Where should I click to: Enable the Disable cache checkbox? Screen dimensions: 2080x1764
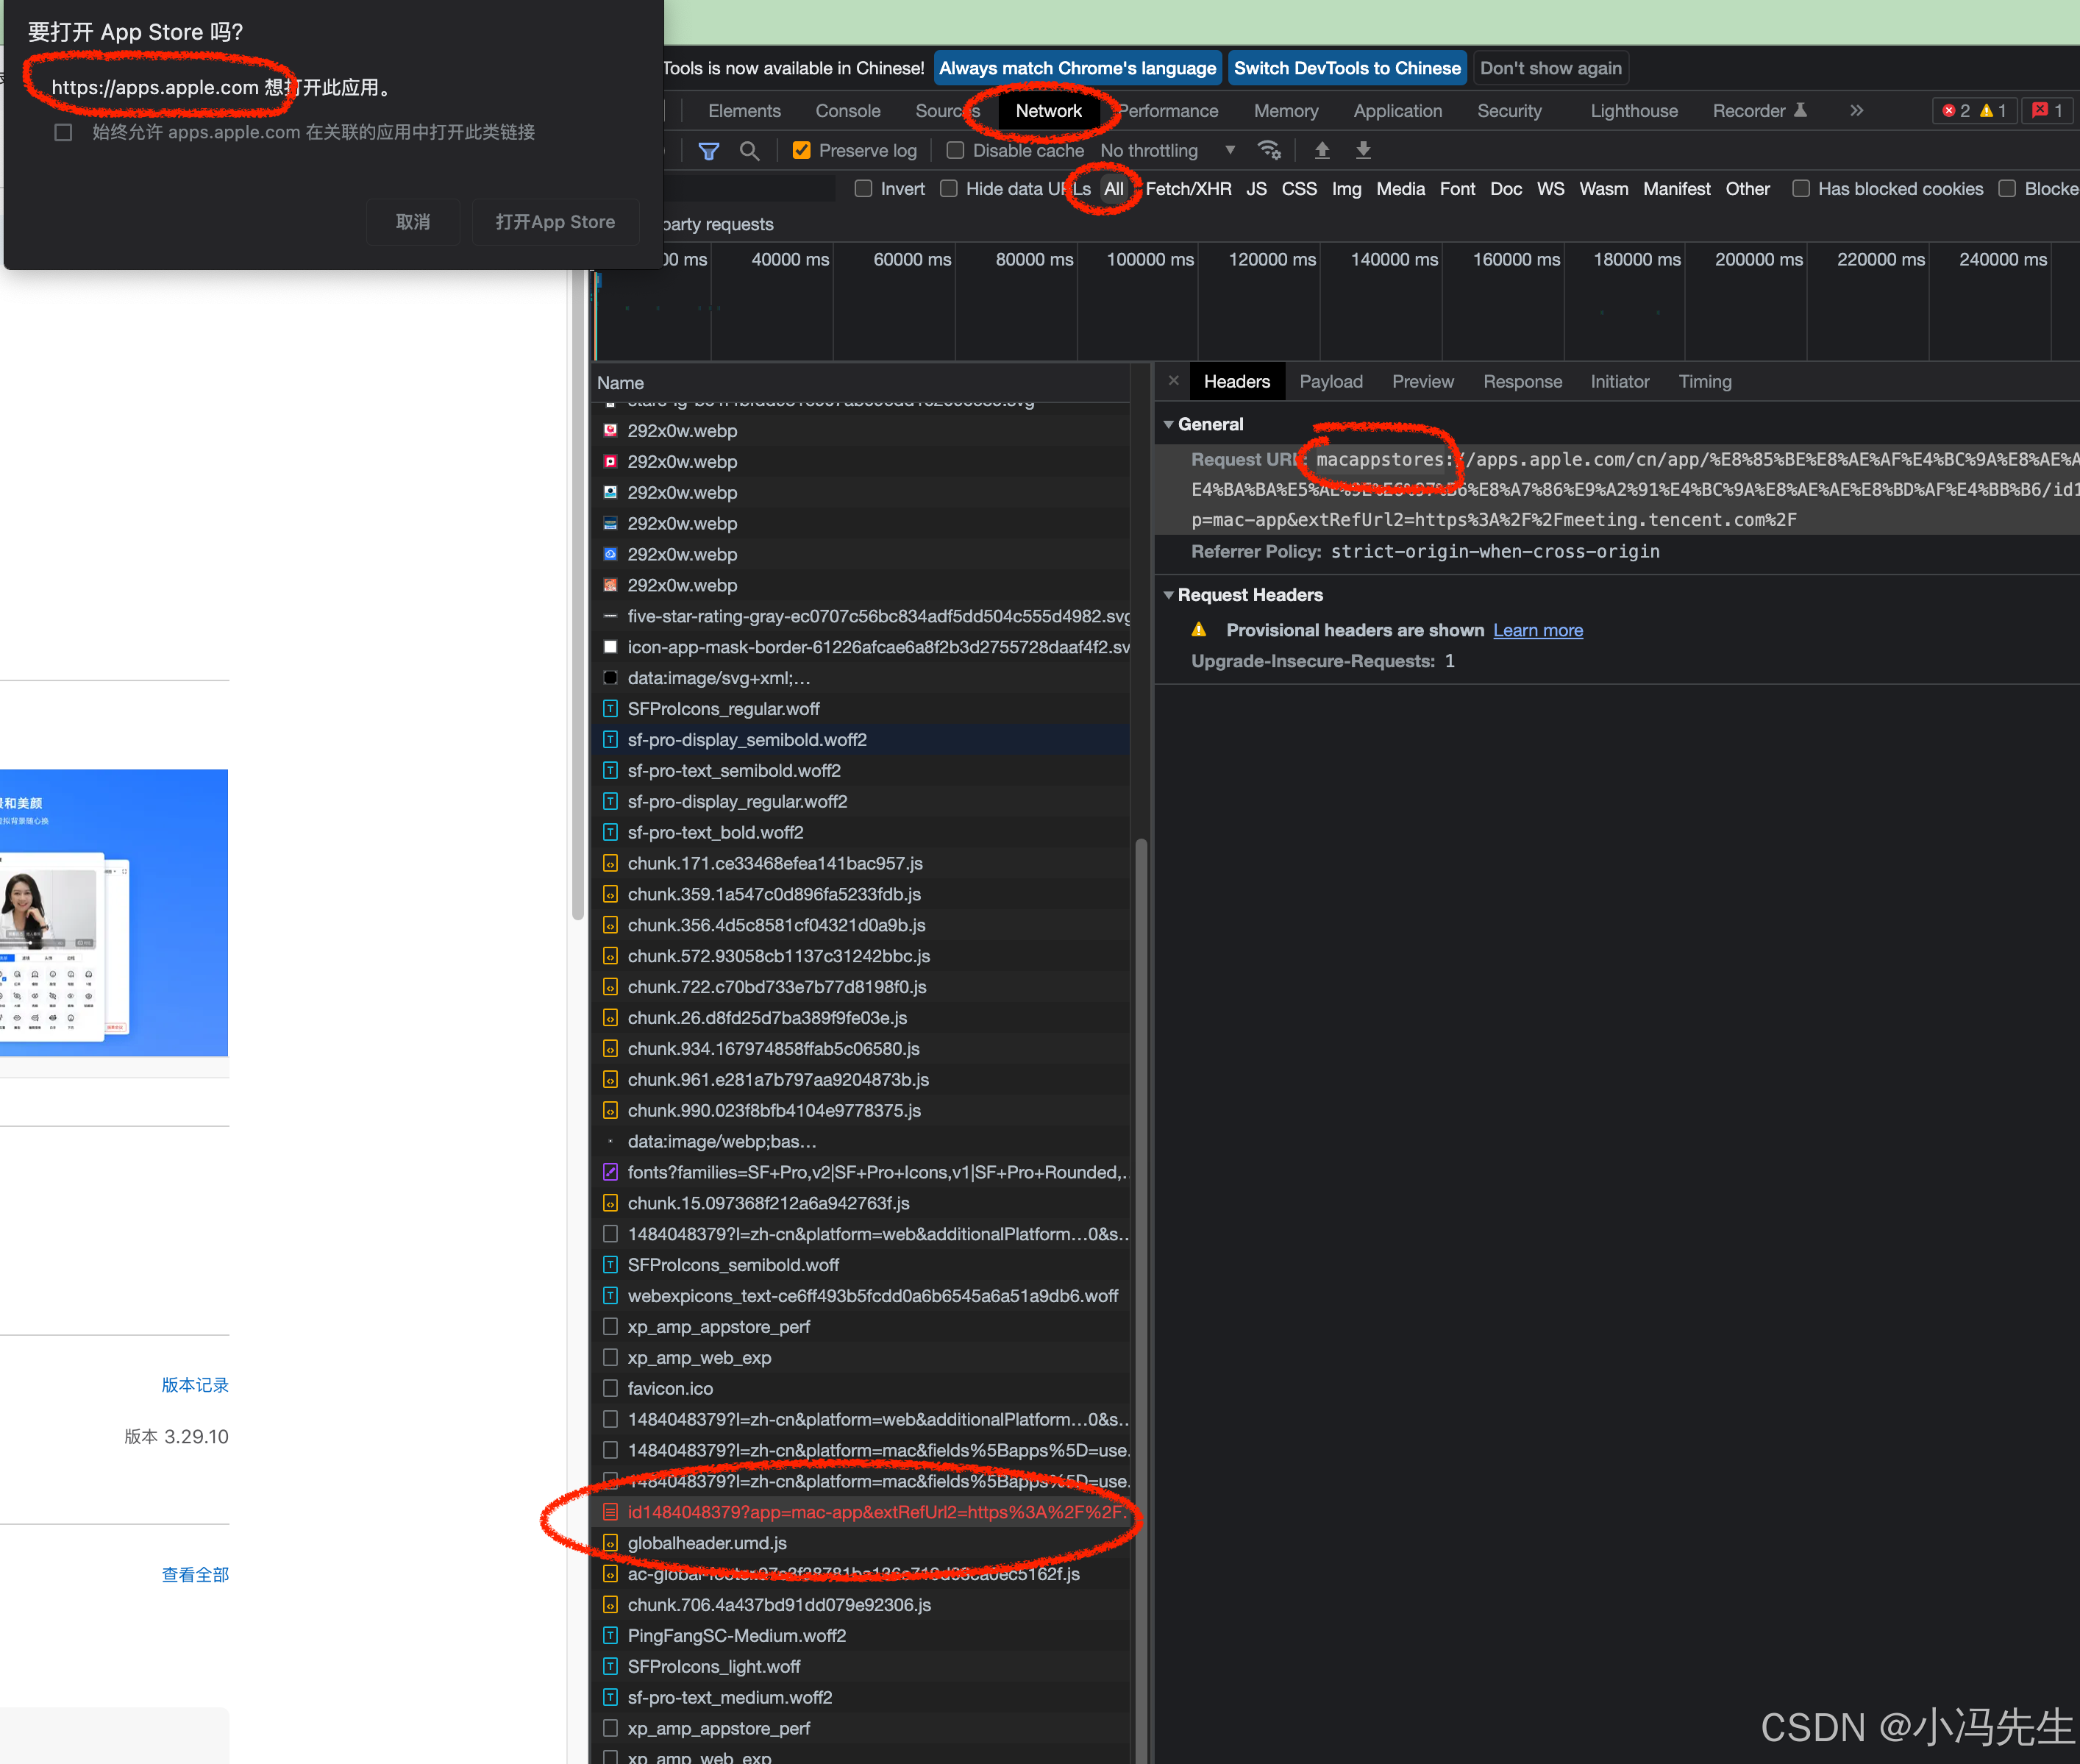pos(955,151)
